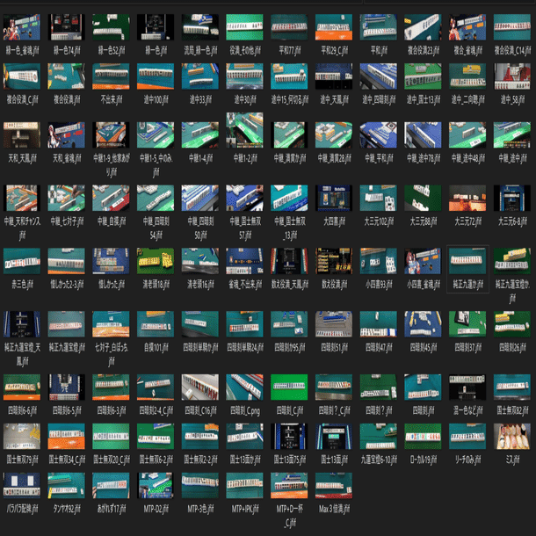Click the 中継_途中78.jfif thumbnail
This screenshot has height=536, width=536.
point(423,135)
